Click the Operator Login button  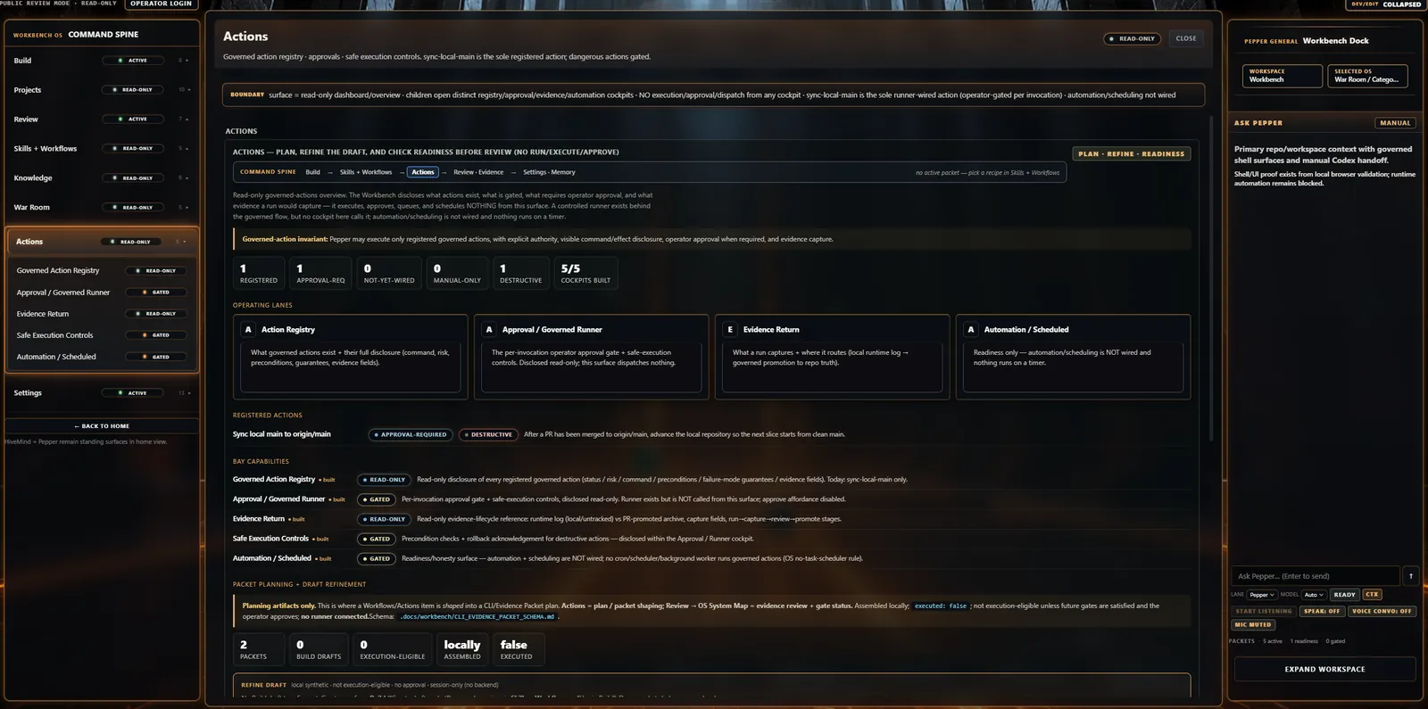[x=162, y=4]
